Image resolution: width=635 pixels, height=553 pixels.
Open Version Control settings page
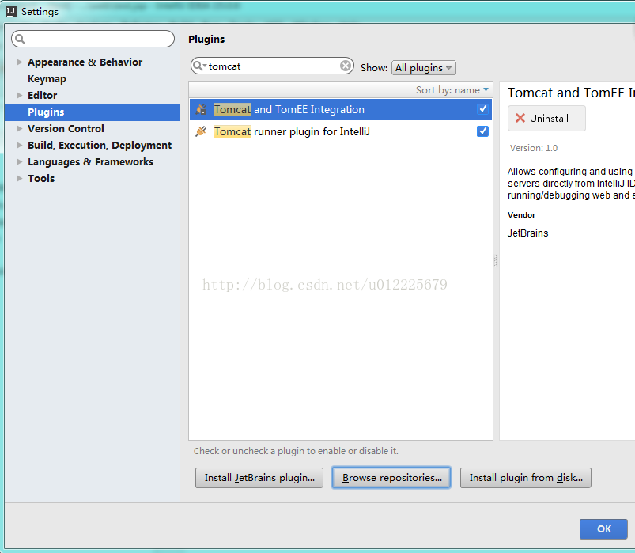66,128
